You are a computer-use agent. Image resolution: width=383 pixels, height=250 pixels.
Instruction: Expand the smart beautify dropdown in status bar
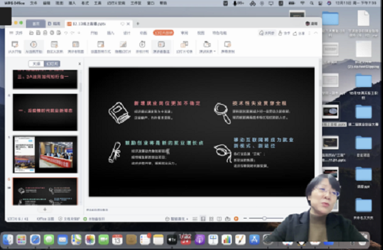click(187, 219)
